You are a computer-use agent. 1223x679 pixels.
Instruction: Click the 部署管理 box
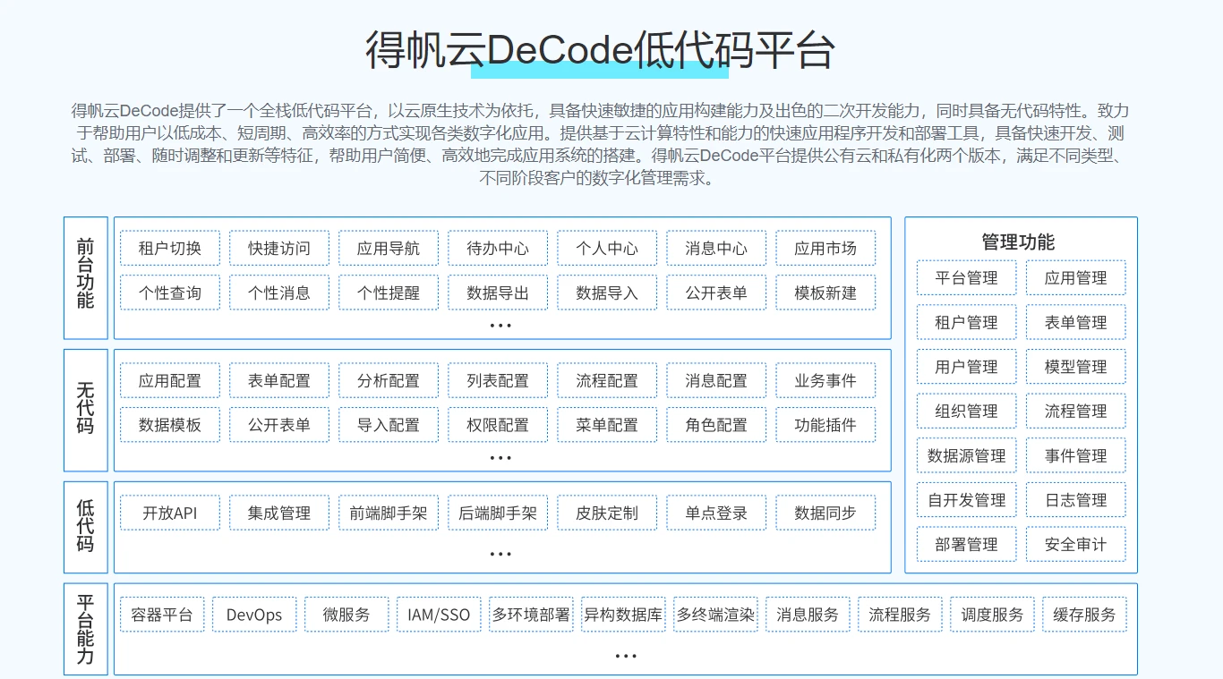tap(967, 544)
